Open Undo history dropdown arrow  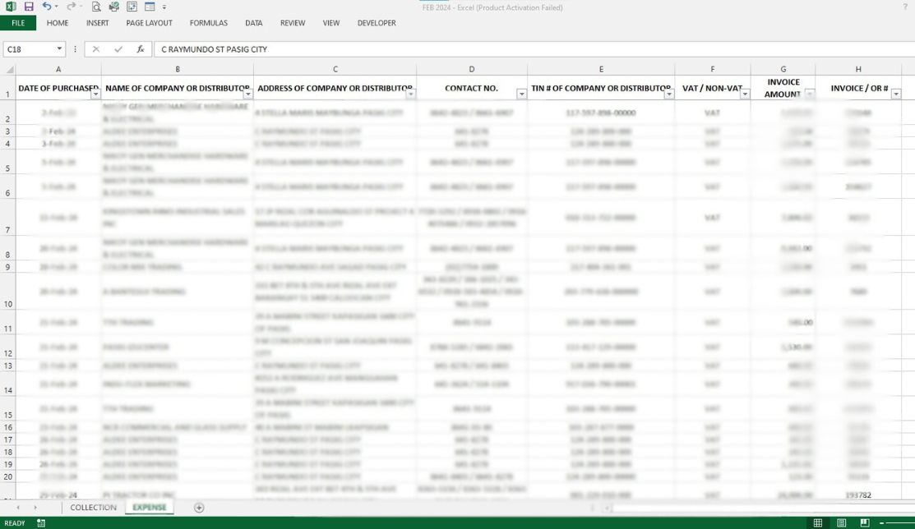tap(57, 7)
